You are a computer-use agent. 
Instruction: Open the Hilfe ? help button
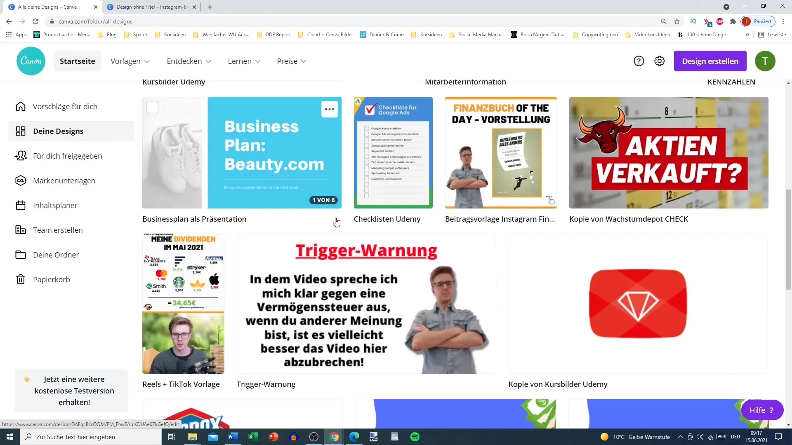point(762,410)
